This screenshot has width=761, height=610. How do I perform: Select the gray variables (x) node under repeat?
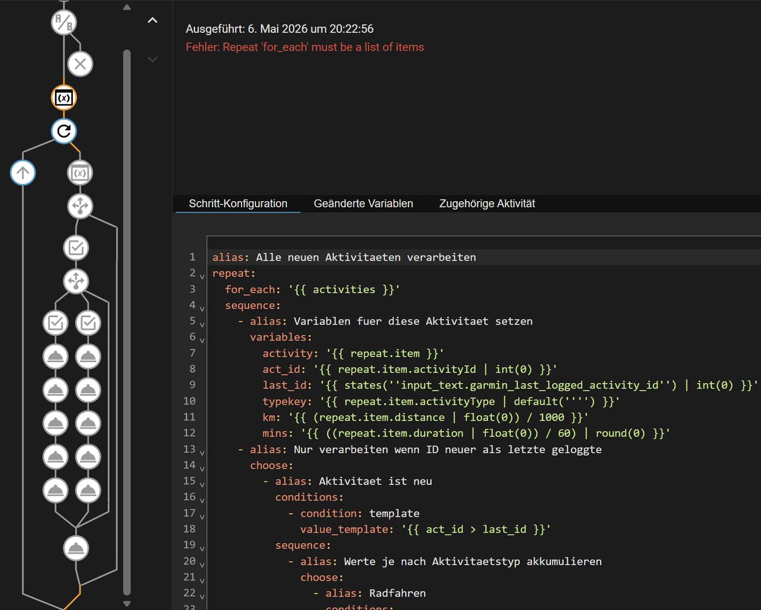coord(80,172)
